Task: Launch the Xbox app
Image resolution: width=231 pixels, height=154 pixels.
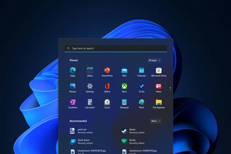Action: 124,86
